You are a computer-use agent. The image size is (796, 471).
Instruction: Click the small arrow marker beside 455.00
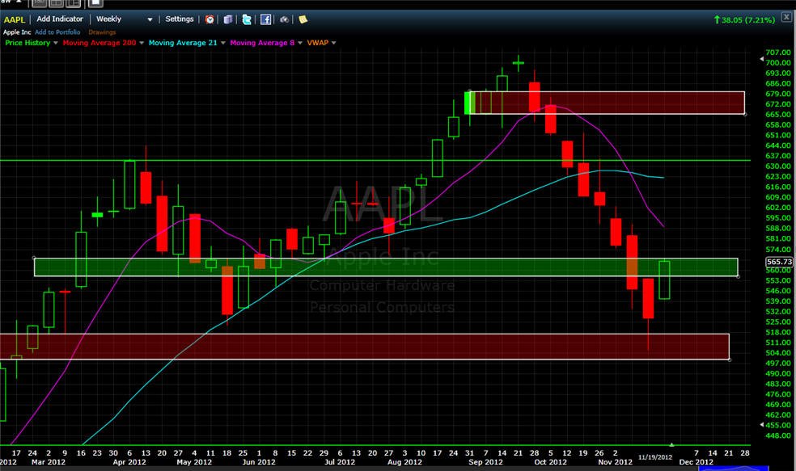tap(761, 424)
